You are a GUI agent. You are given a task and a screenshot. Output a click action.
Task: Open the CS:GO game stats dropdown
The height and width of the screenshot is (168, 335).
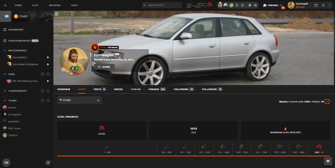coord(80,100)
